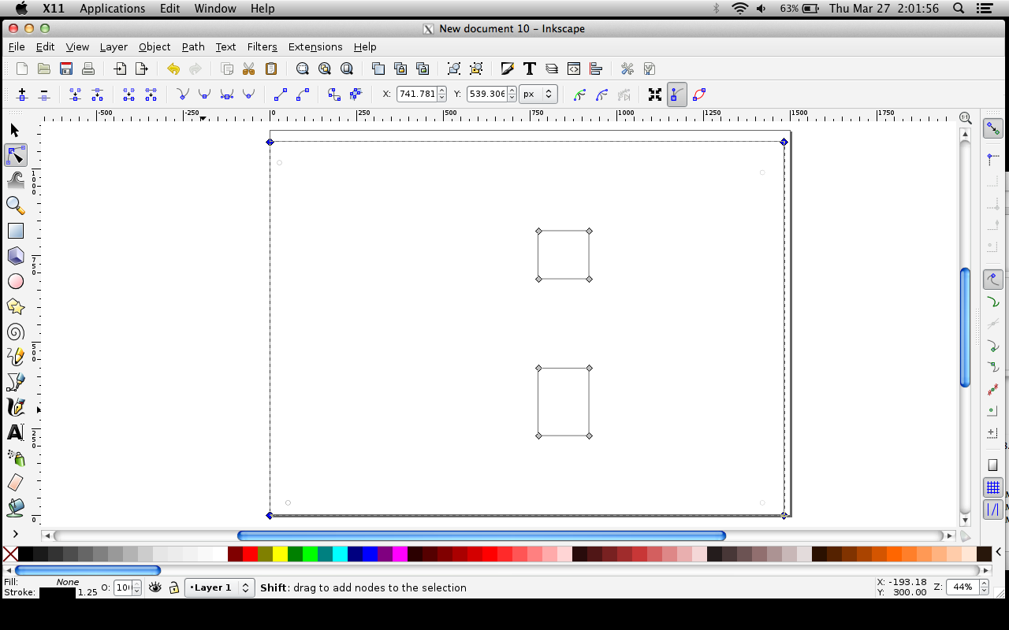Open the Layer menu
The image size is (1009, 630).
pyautogui.click(x=114, y=46)
